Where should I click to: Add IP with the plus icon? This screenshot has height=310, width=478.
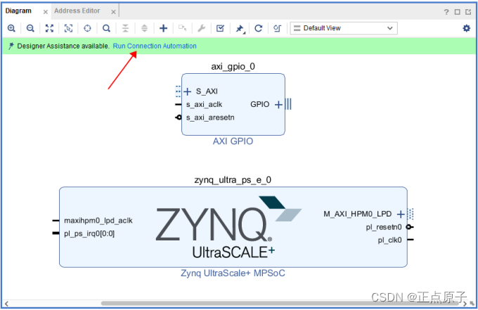[163, 28]
